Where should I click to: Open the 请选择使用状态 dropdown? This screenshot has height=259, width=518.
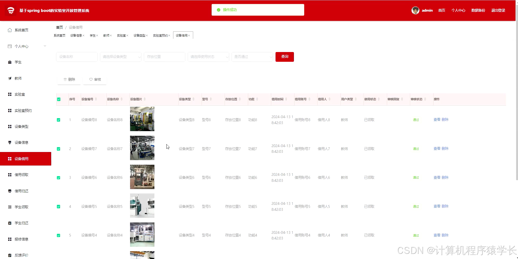click(208, 57)
